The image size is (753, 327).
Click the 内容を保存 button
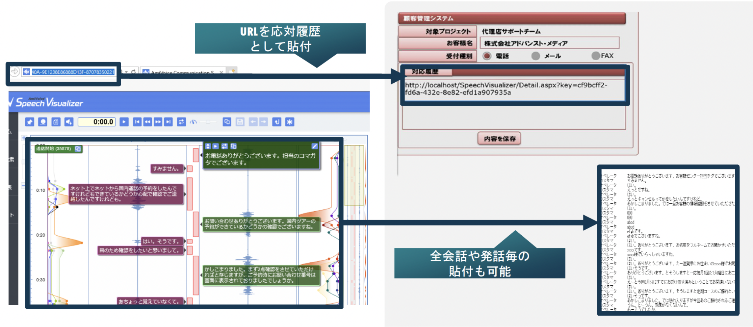pyautogui.click(x=499, y=139)
